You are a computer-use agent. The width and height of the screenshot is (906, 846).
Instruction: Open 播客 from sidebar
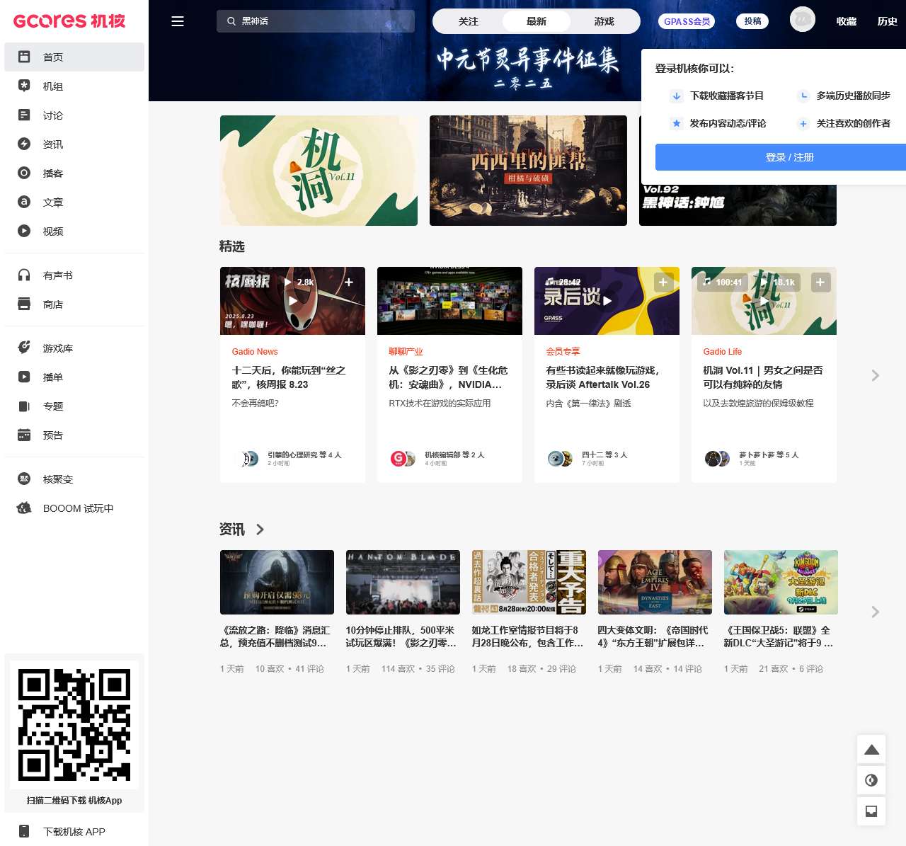coord(52,173)
